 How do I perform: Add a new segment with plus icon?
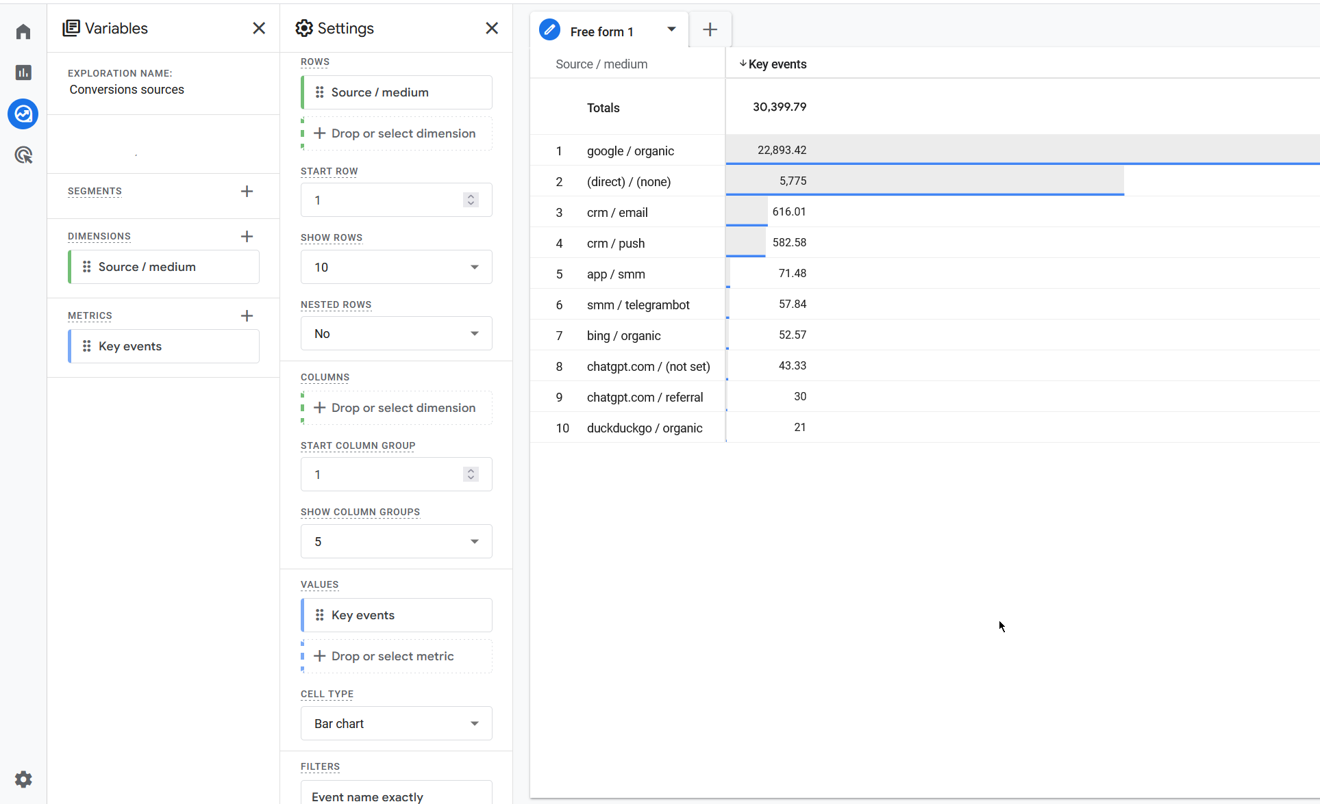point(247,192)
